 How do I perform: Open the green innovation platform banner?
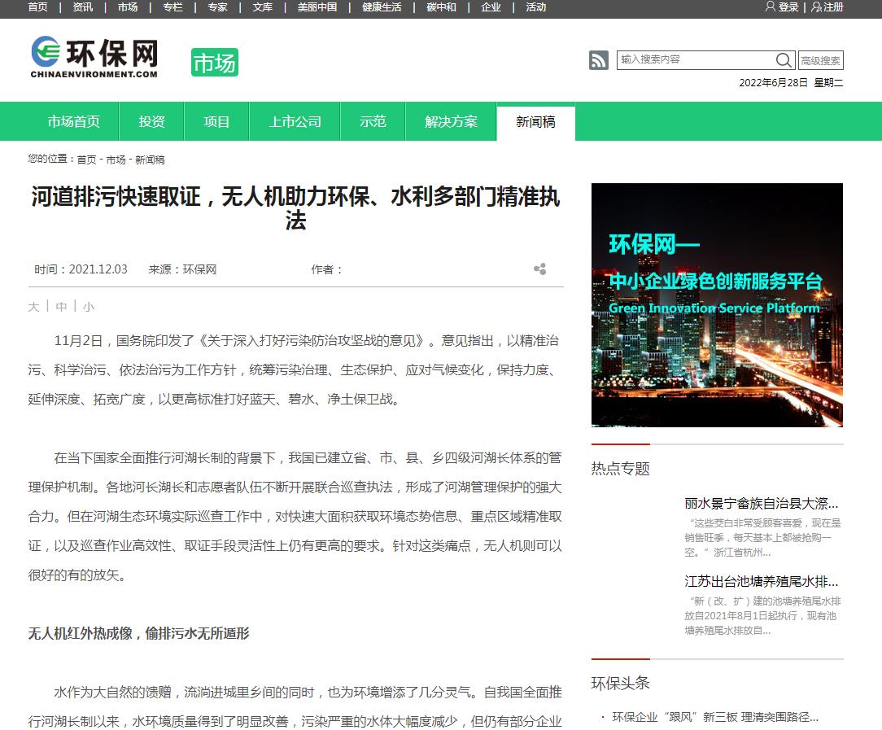coord(717,305)
